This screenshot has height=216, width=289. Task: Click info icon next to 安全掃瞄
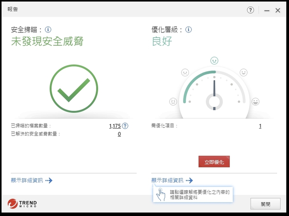click(48, 29)
